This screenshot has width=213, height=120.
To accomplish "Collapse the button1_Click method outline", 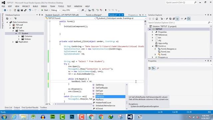I will tap(50, 41).
